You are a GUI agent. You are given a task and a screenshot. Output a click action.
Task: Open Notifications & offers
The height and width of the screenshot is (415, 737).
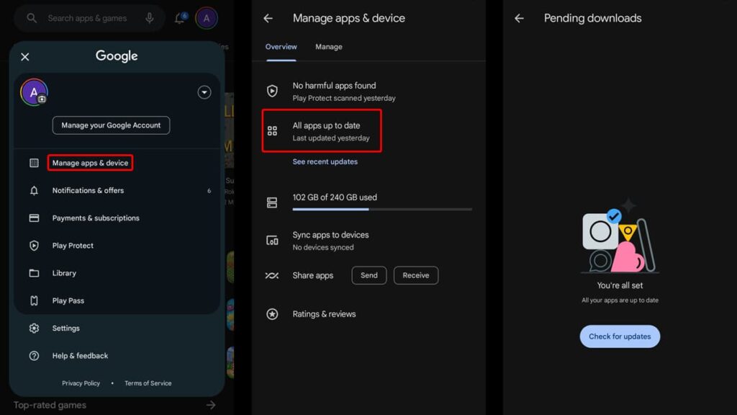click(x=88, y=191)
